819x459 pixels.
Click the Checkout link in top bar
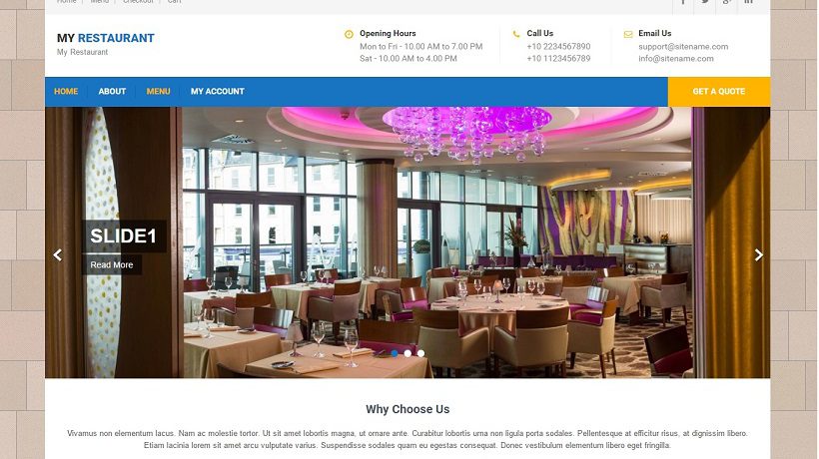tap(138, 2)
